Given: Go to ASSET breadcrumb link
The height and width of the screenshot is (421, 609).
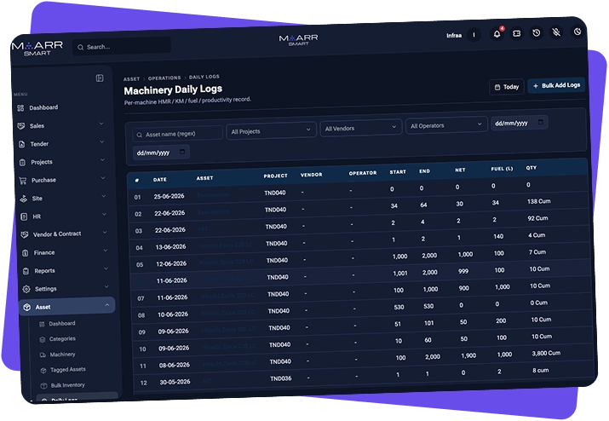Looking at the screenshot, I should click(131, 79).
